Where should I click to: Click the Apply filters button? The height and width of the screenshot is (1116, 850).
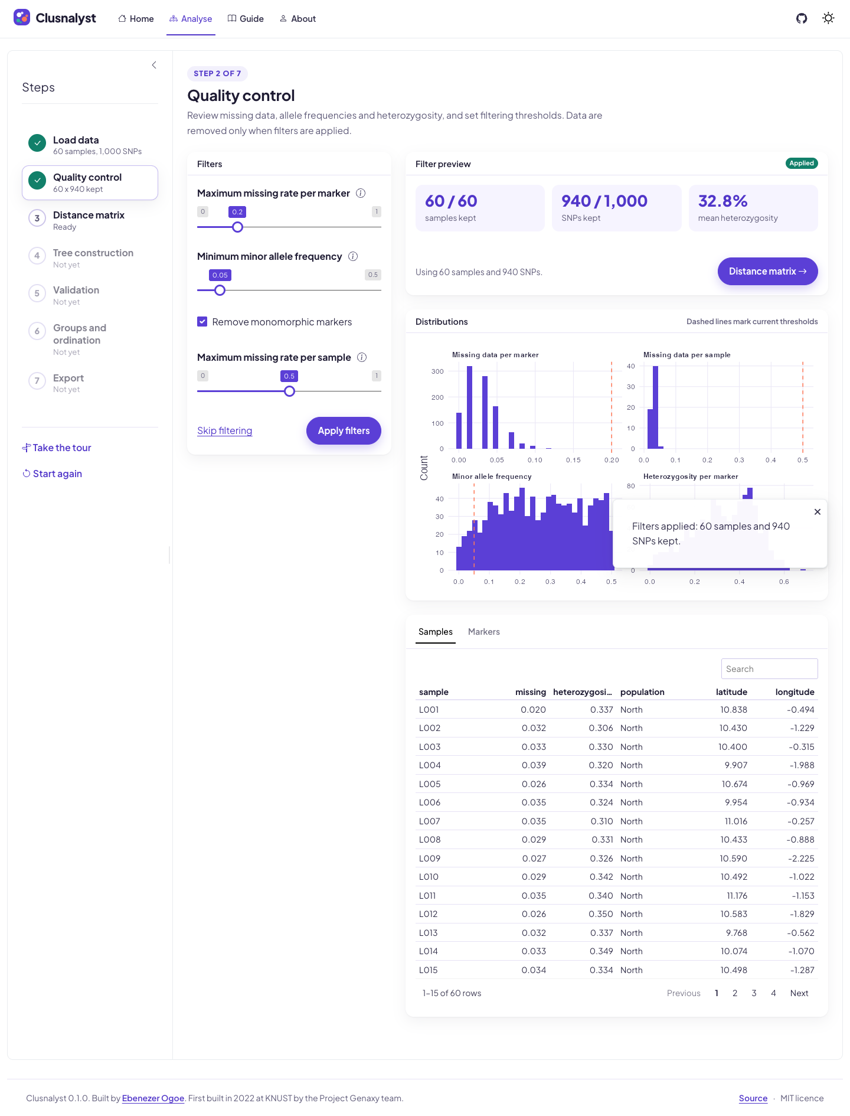[344, 430]
